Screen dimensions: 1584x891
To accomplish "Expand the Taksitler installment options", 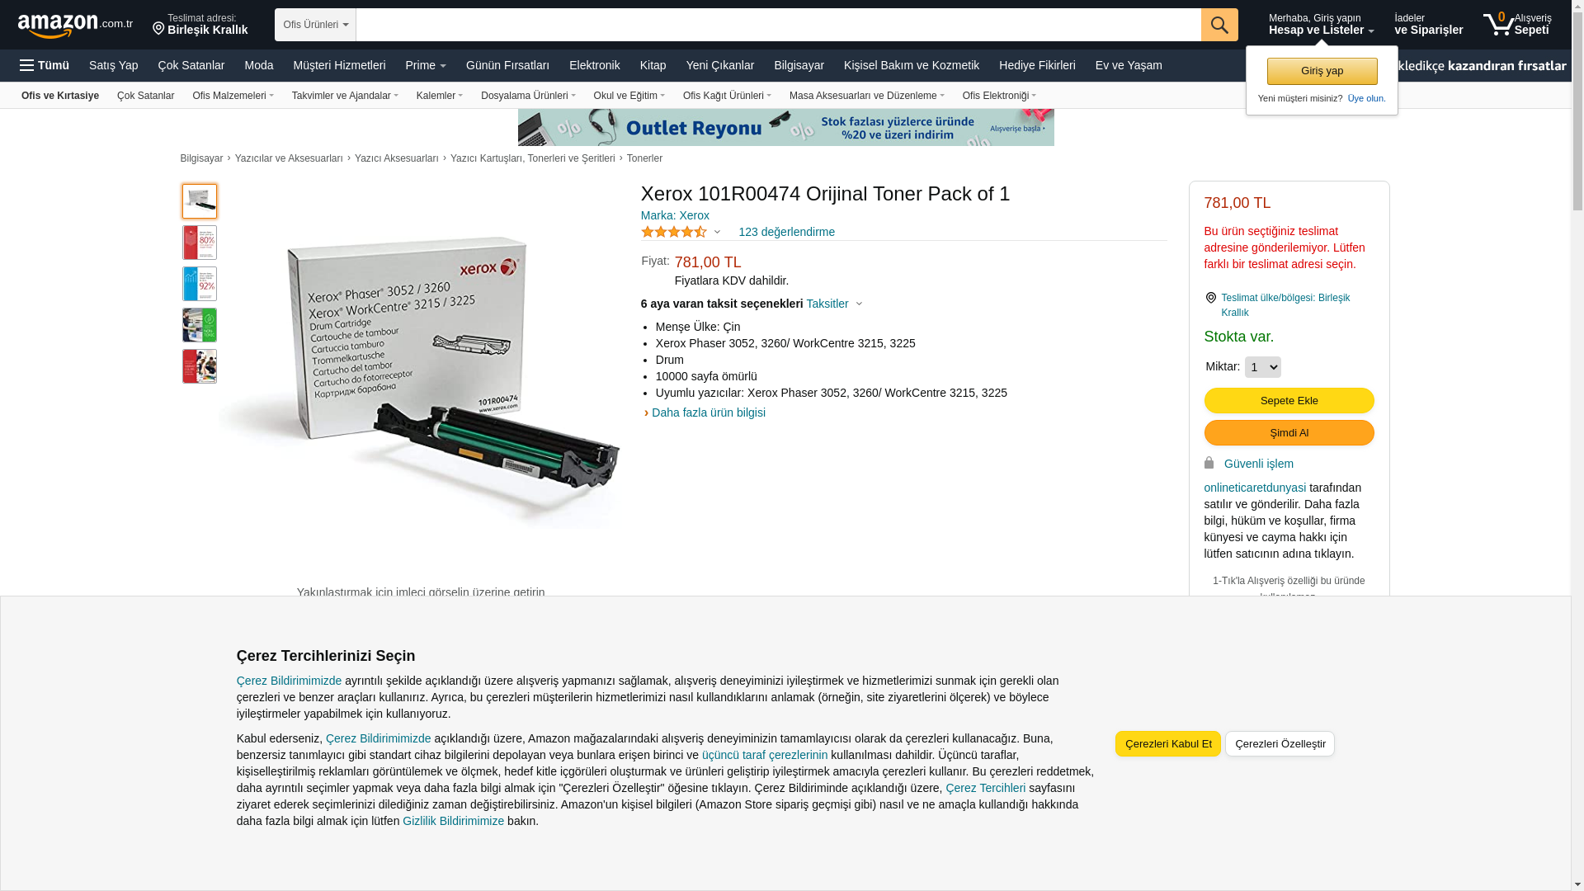I will pos(834,304).
